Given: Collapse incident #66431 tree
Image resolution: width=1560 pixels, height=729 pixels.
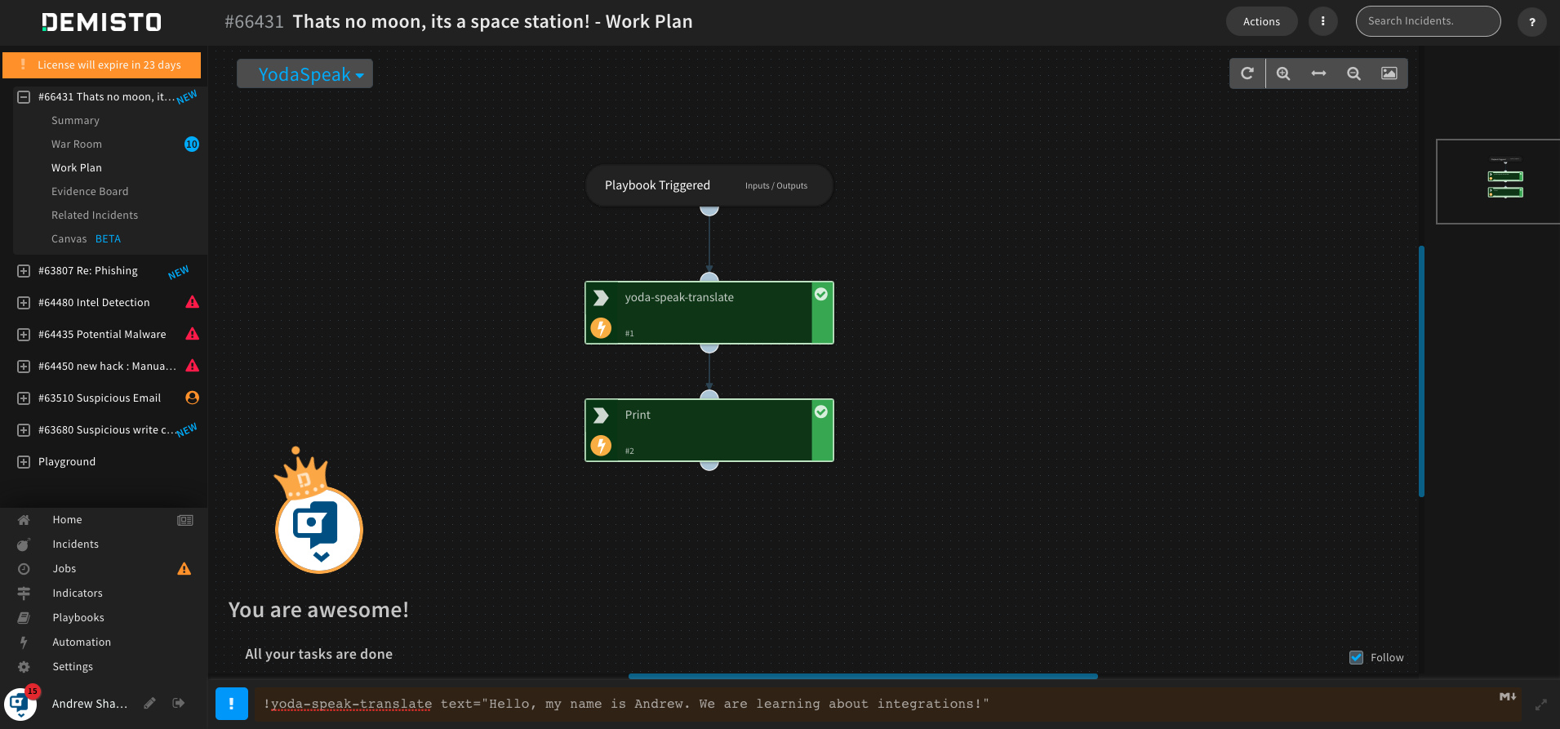Looking at the screenshot, I should (x=24, y=96).
